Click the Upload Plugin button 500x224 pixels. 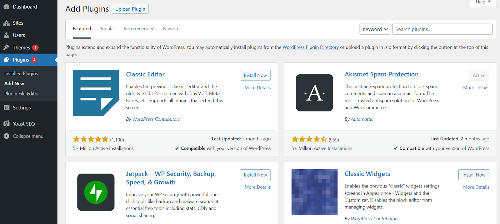point(130,9)
